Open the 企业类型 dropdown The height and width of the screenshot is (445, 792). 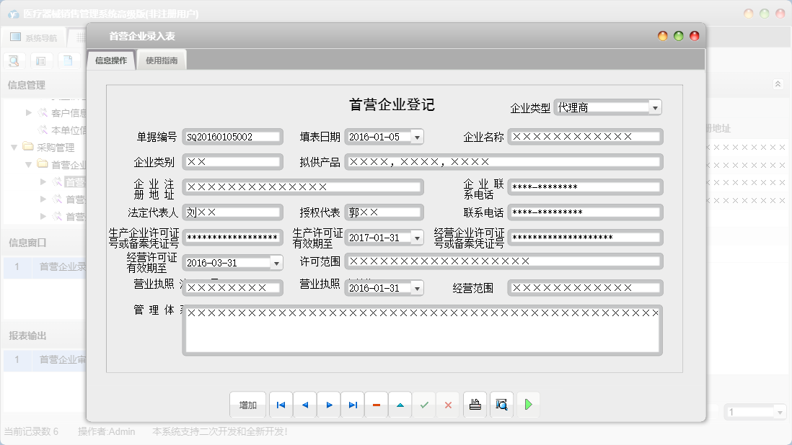pos(654,107)
